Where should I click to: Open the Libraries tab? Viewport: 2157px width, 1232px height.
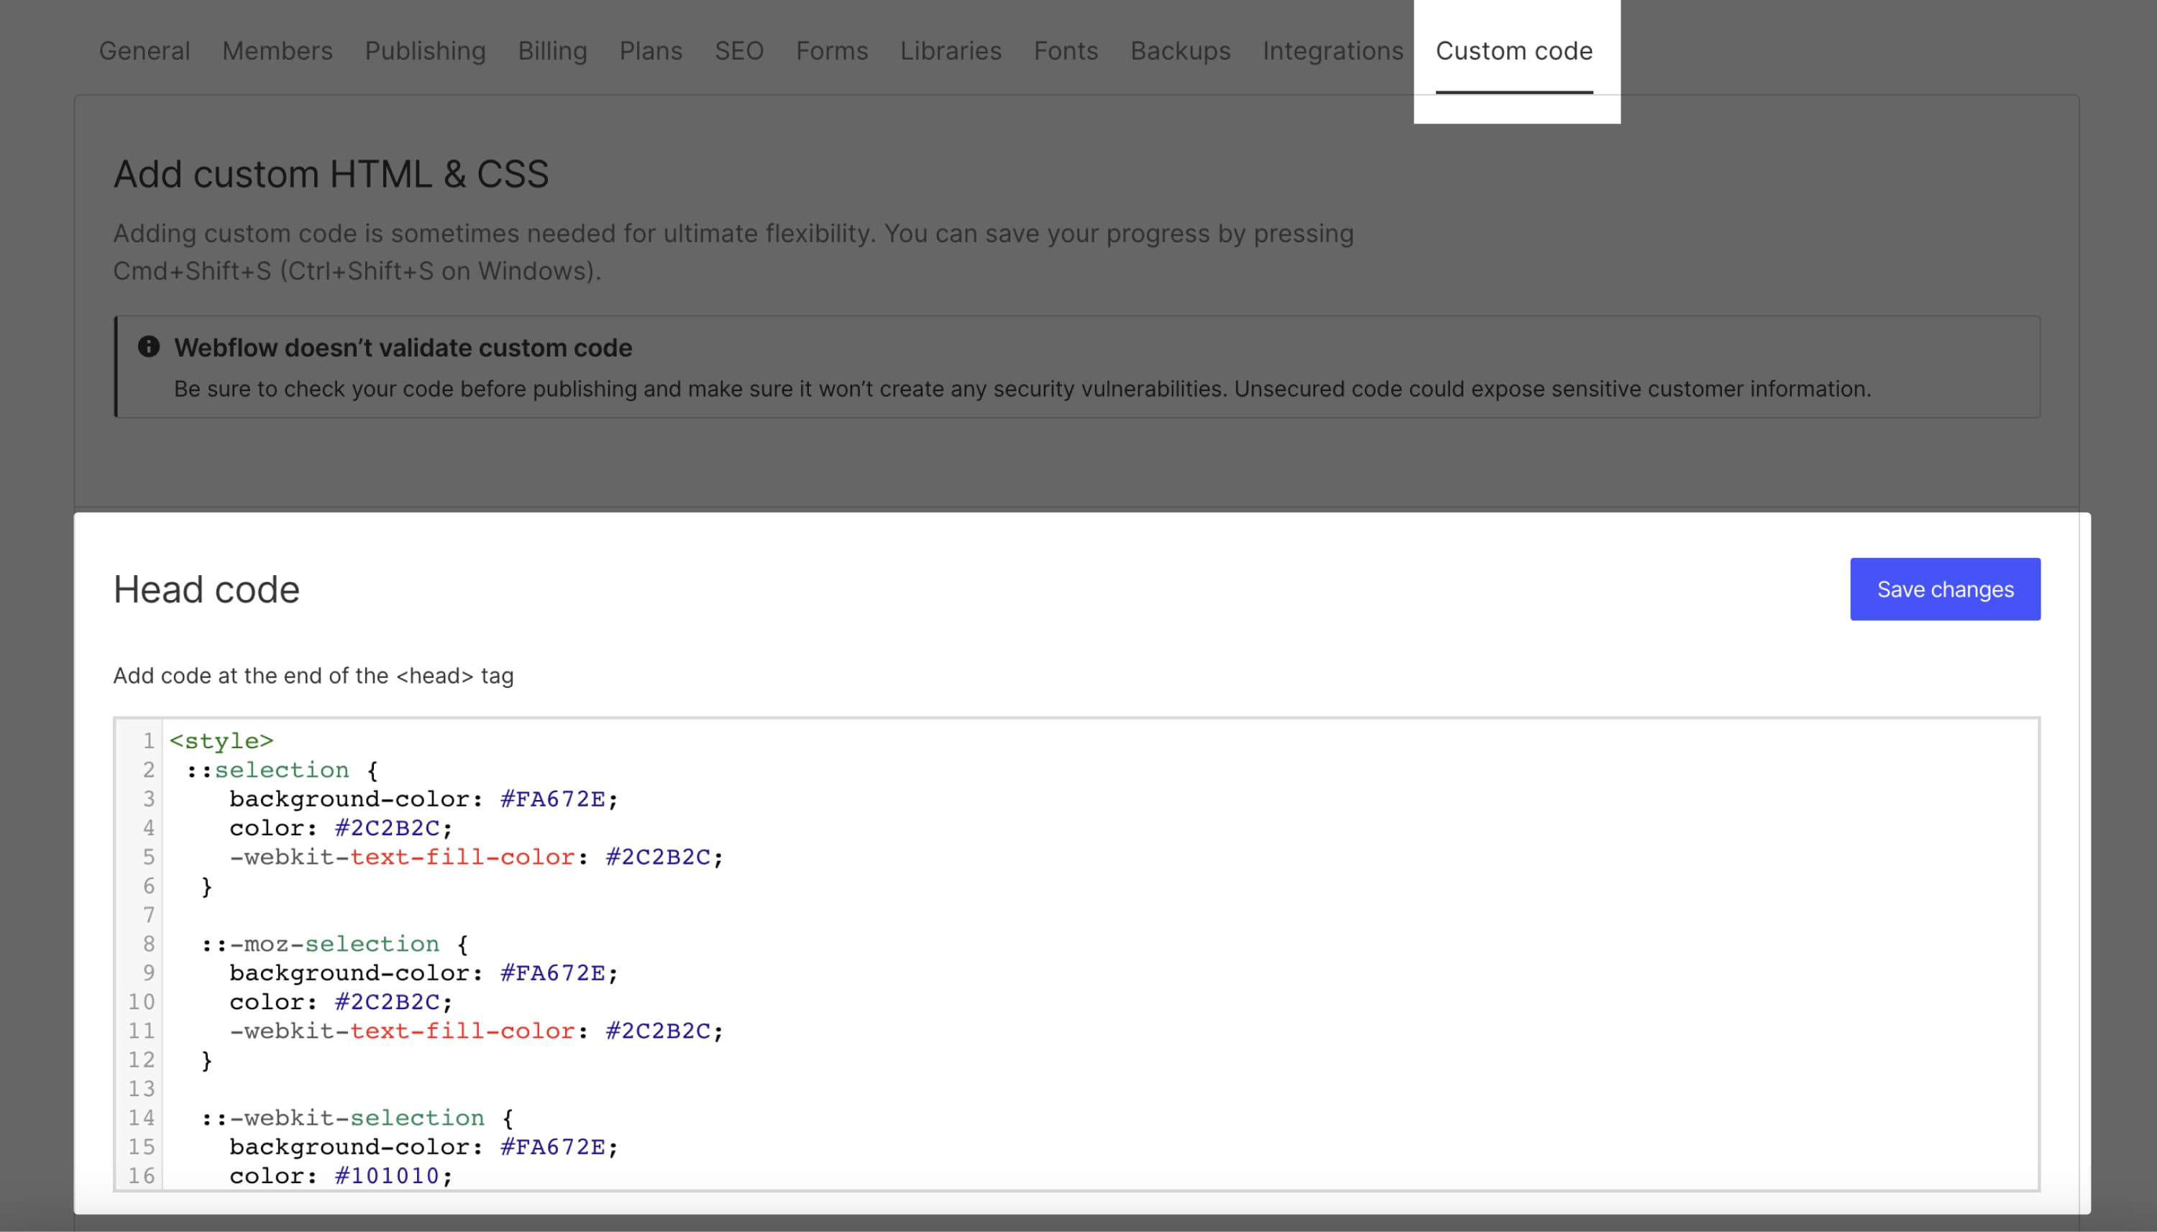click(950, 51)
